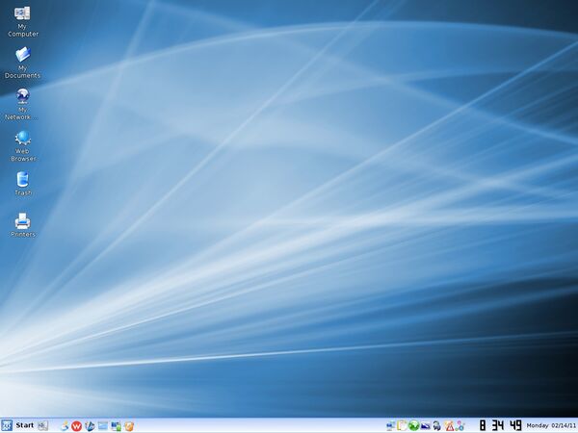This screenshot has height=433, width=578.
Task: Launch the orange globe icon in quick launch
Action: click(128, 425)
